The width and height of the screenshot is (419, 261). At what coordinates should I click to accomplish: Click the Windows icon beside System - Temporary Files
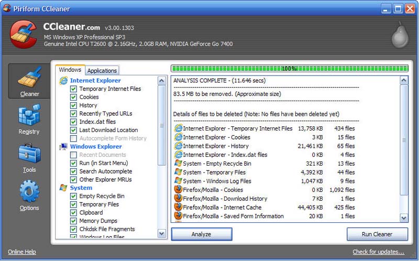178,172
